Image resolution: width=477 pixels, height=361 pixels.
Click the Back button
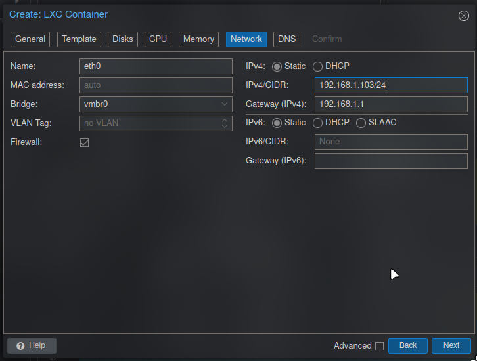click(407, 345)
